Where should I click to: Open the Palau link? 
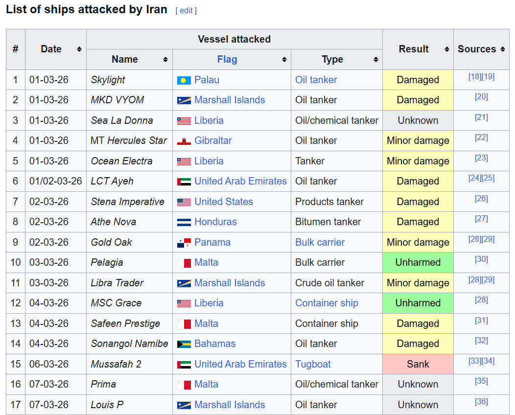coord(207,80)
